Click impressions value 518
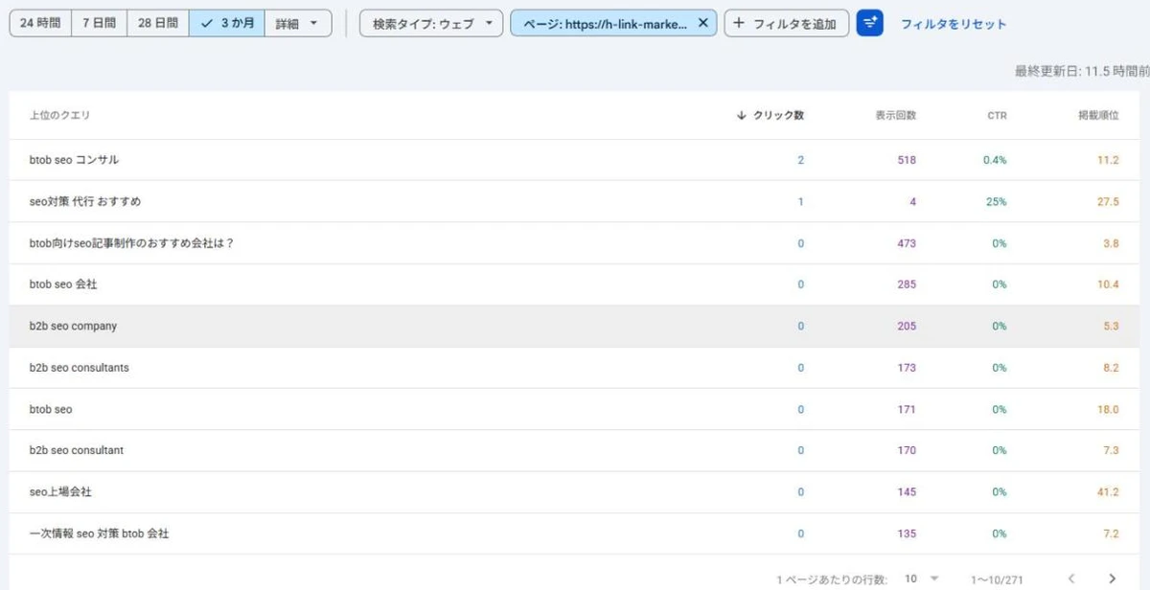 907,160
